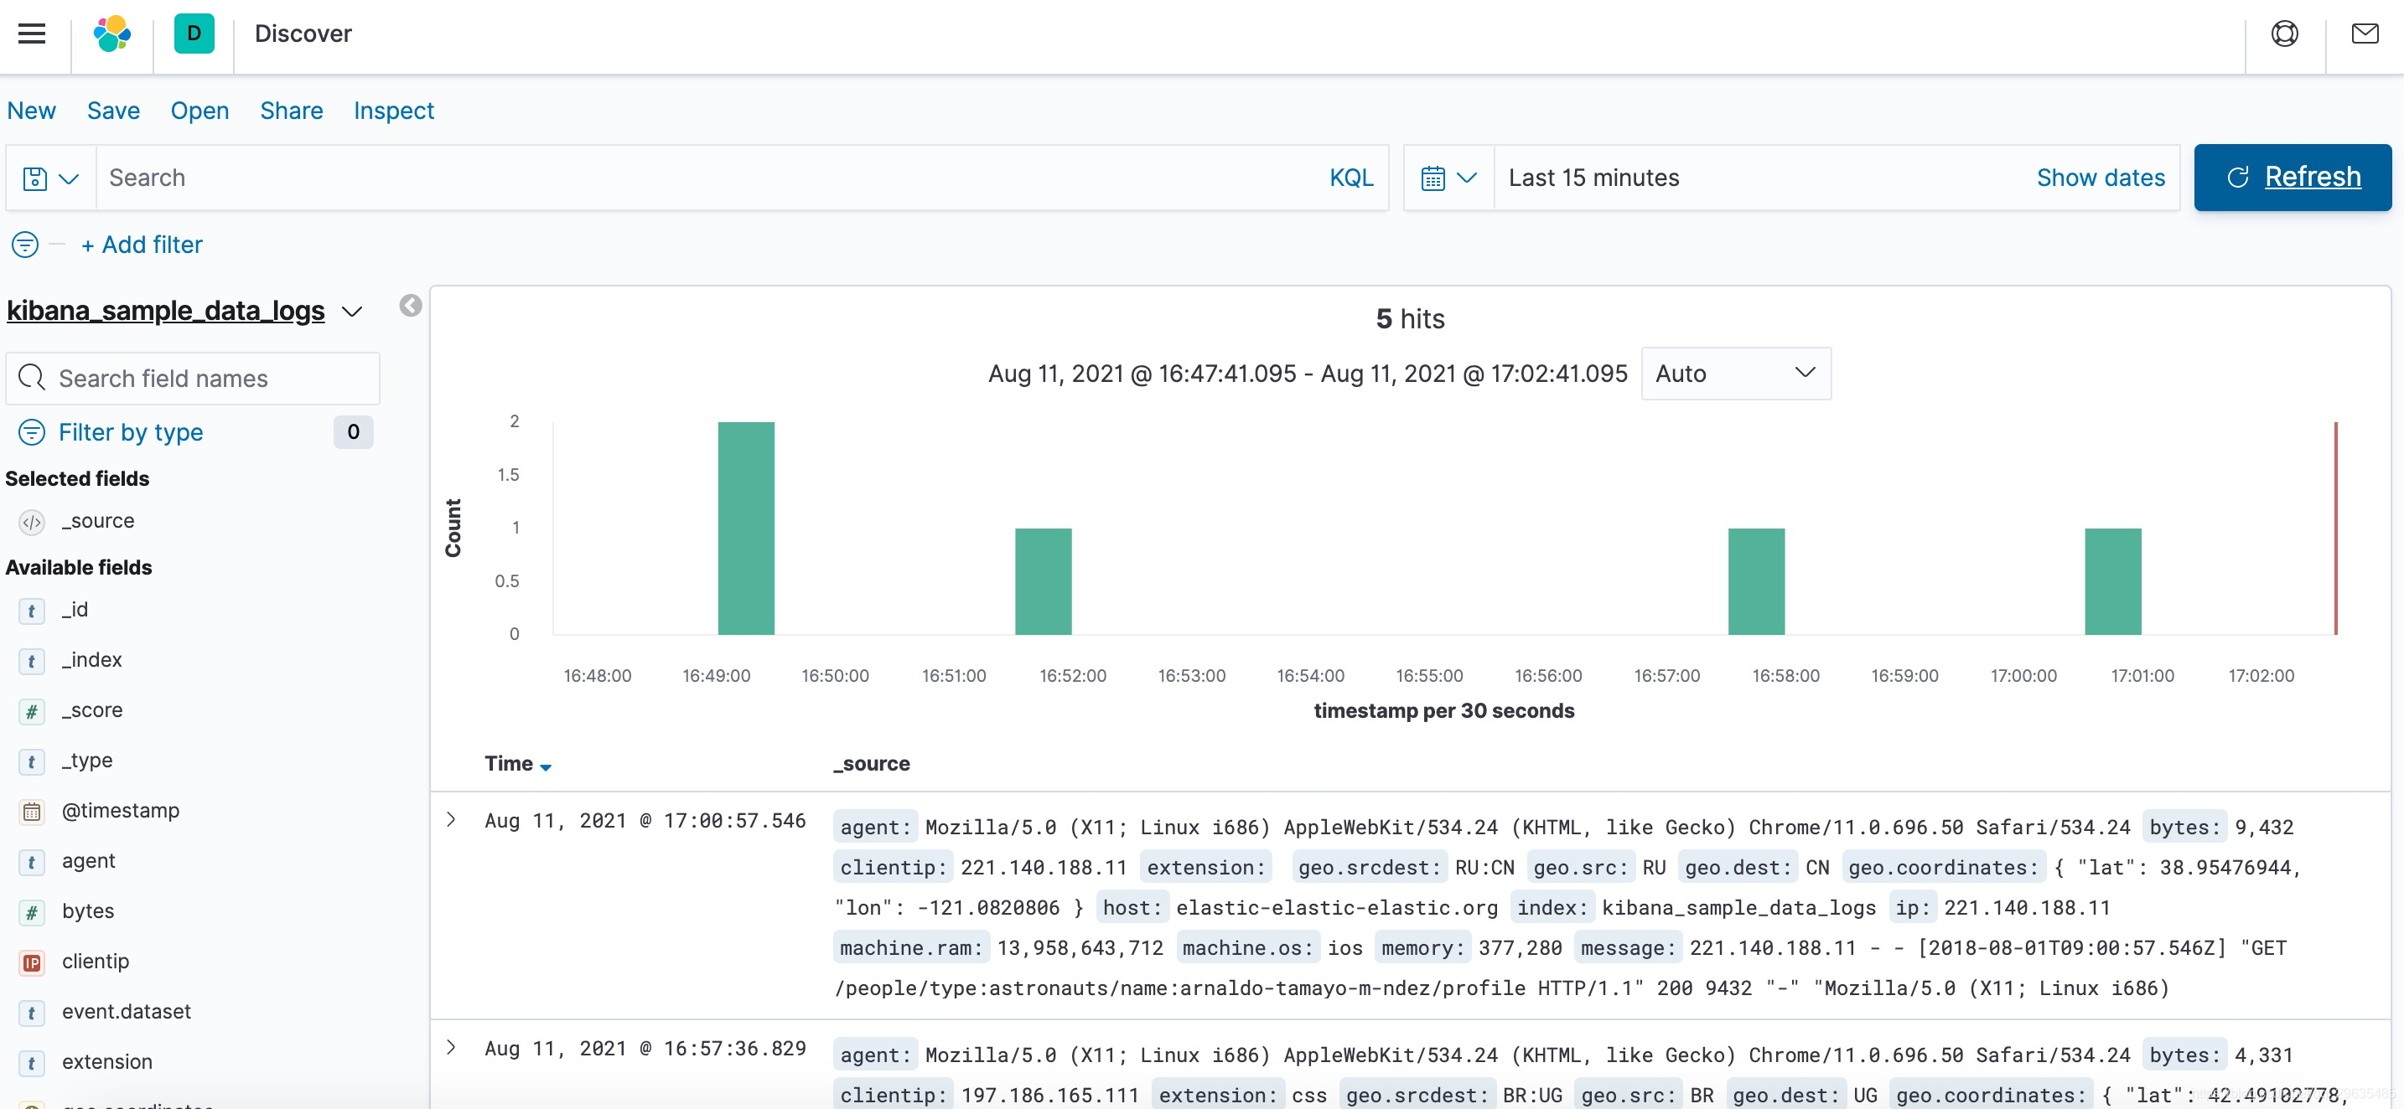Click the _id field type icon
Viewport: 2404px width, 1109px height.
pyautogui.click(x=32, y=610)
